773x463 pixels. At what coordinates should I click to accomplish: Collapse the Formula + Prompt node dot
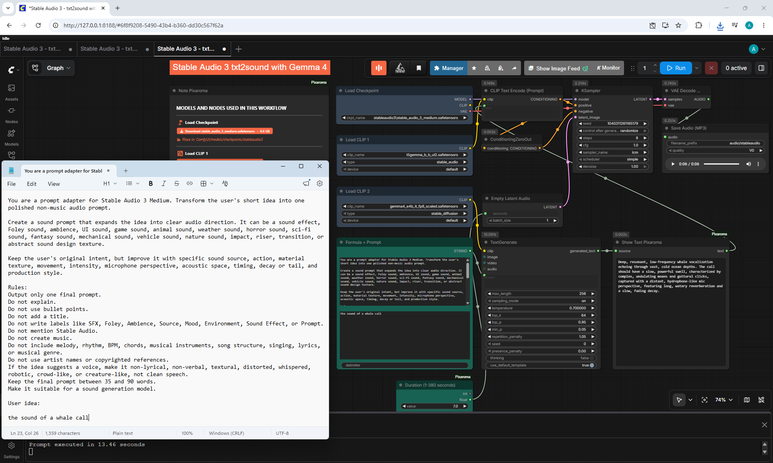pyautogui.click(x=341, y=242)
